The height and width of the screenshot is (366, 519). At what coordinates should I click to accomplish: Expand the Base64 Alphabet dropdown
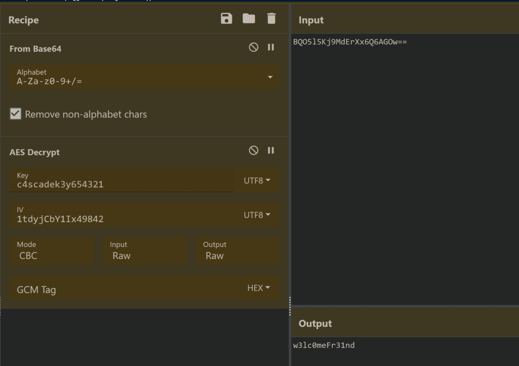pyautogui.click(x=270, y=77)
